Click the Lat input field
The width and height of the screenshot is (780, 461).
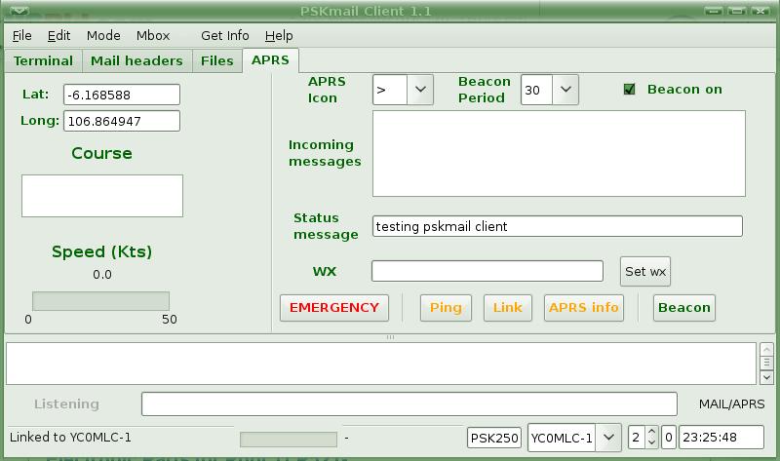[122, 95]
